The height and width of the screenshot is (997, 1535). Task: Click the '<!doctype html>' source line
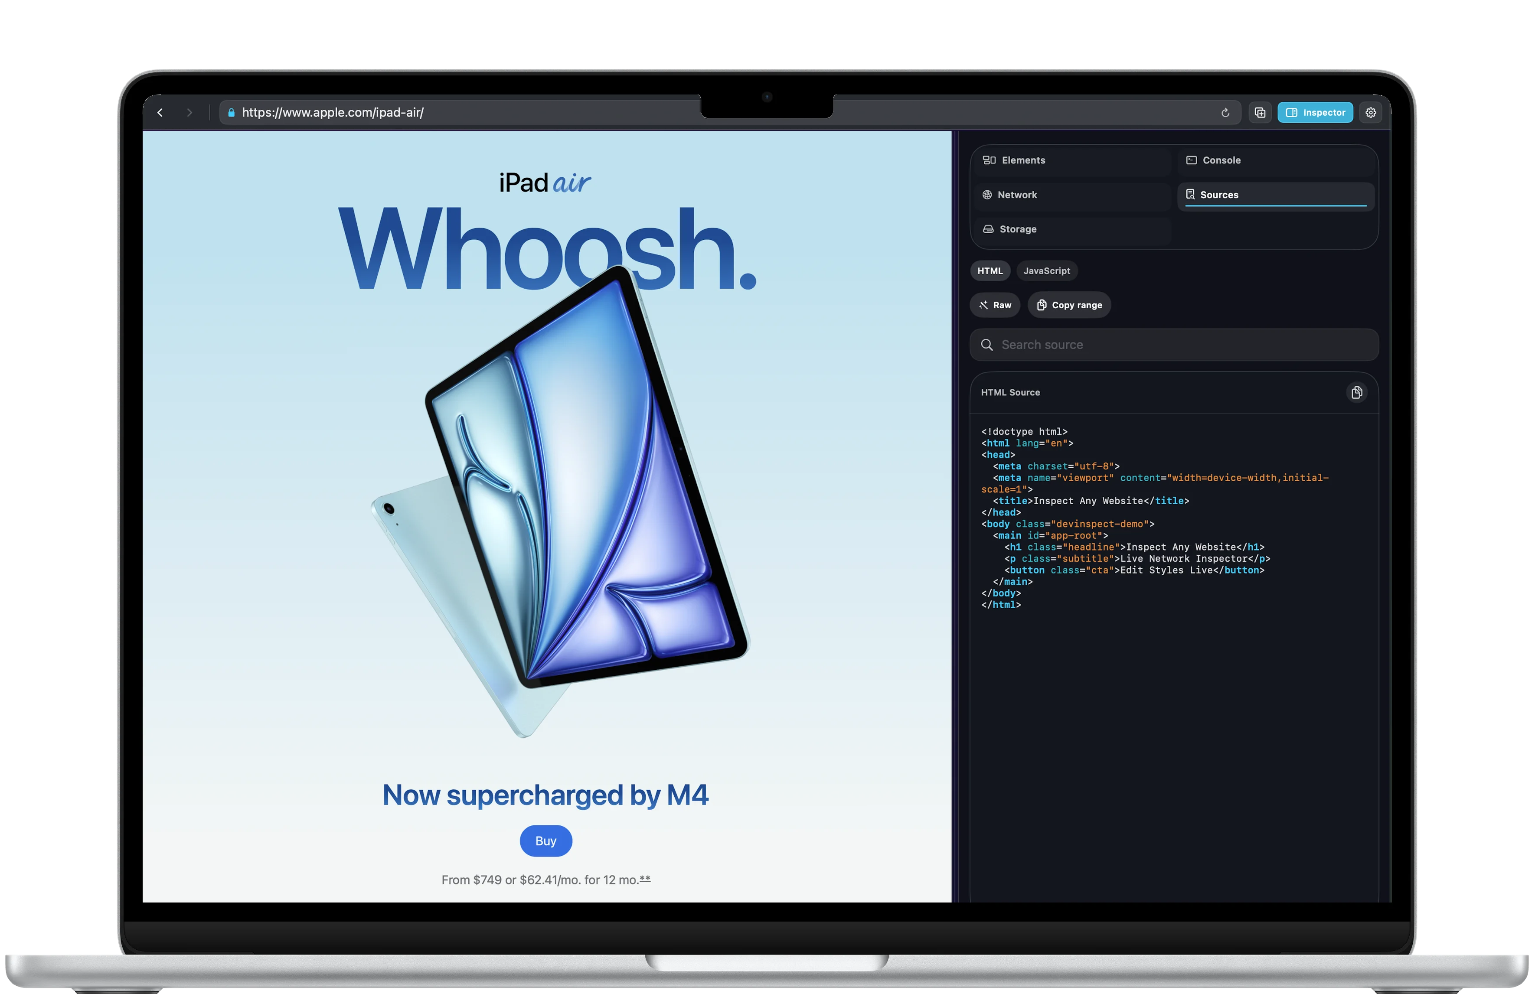tap(1024, 431)
